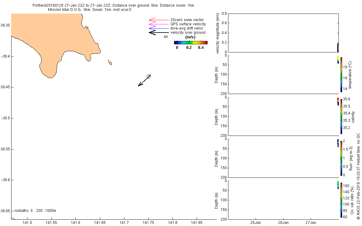Click the 'temperature (°C)' colorbar label
Screen dimensions: 362x226
pyautogui.click(x=351, y=75)
